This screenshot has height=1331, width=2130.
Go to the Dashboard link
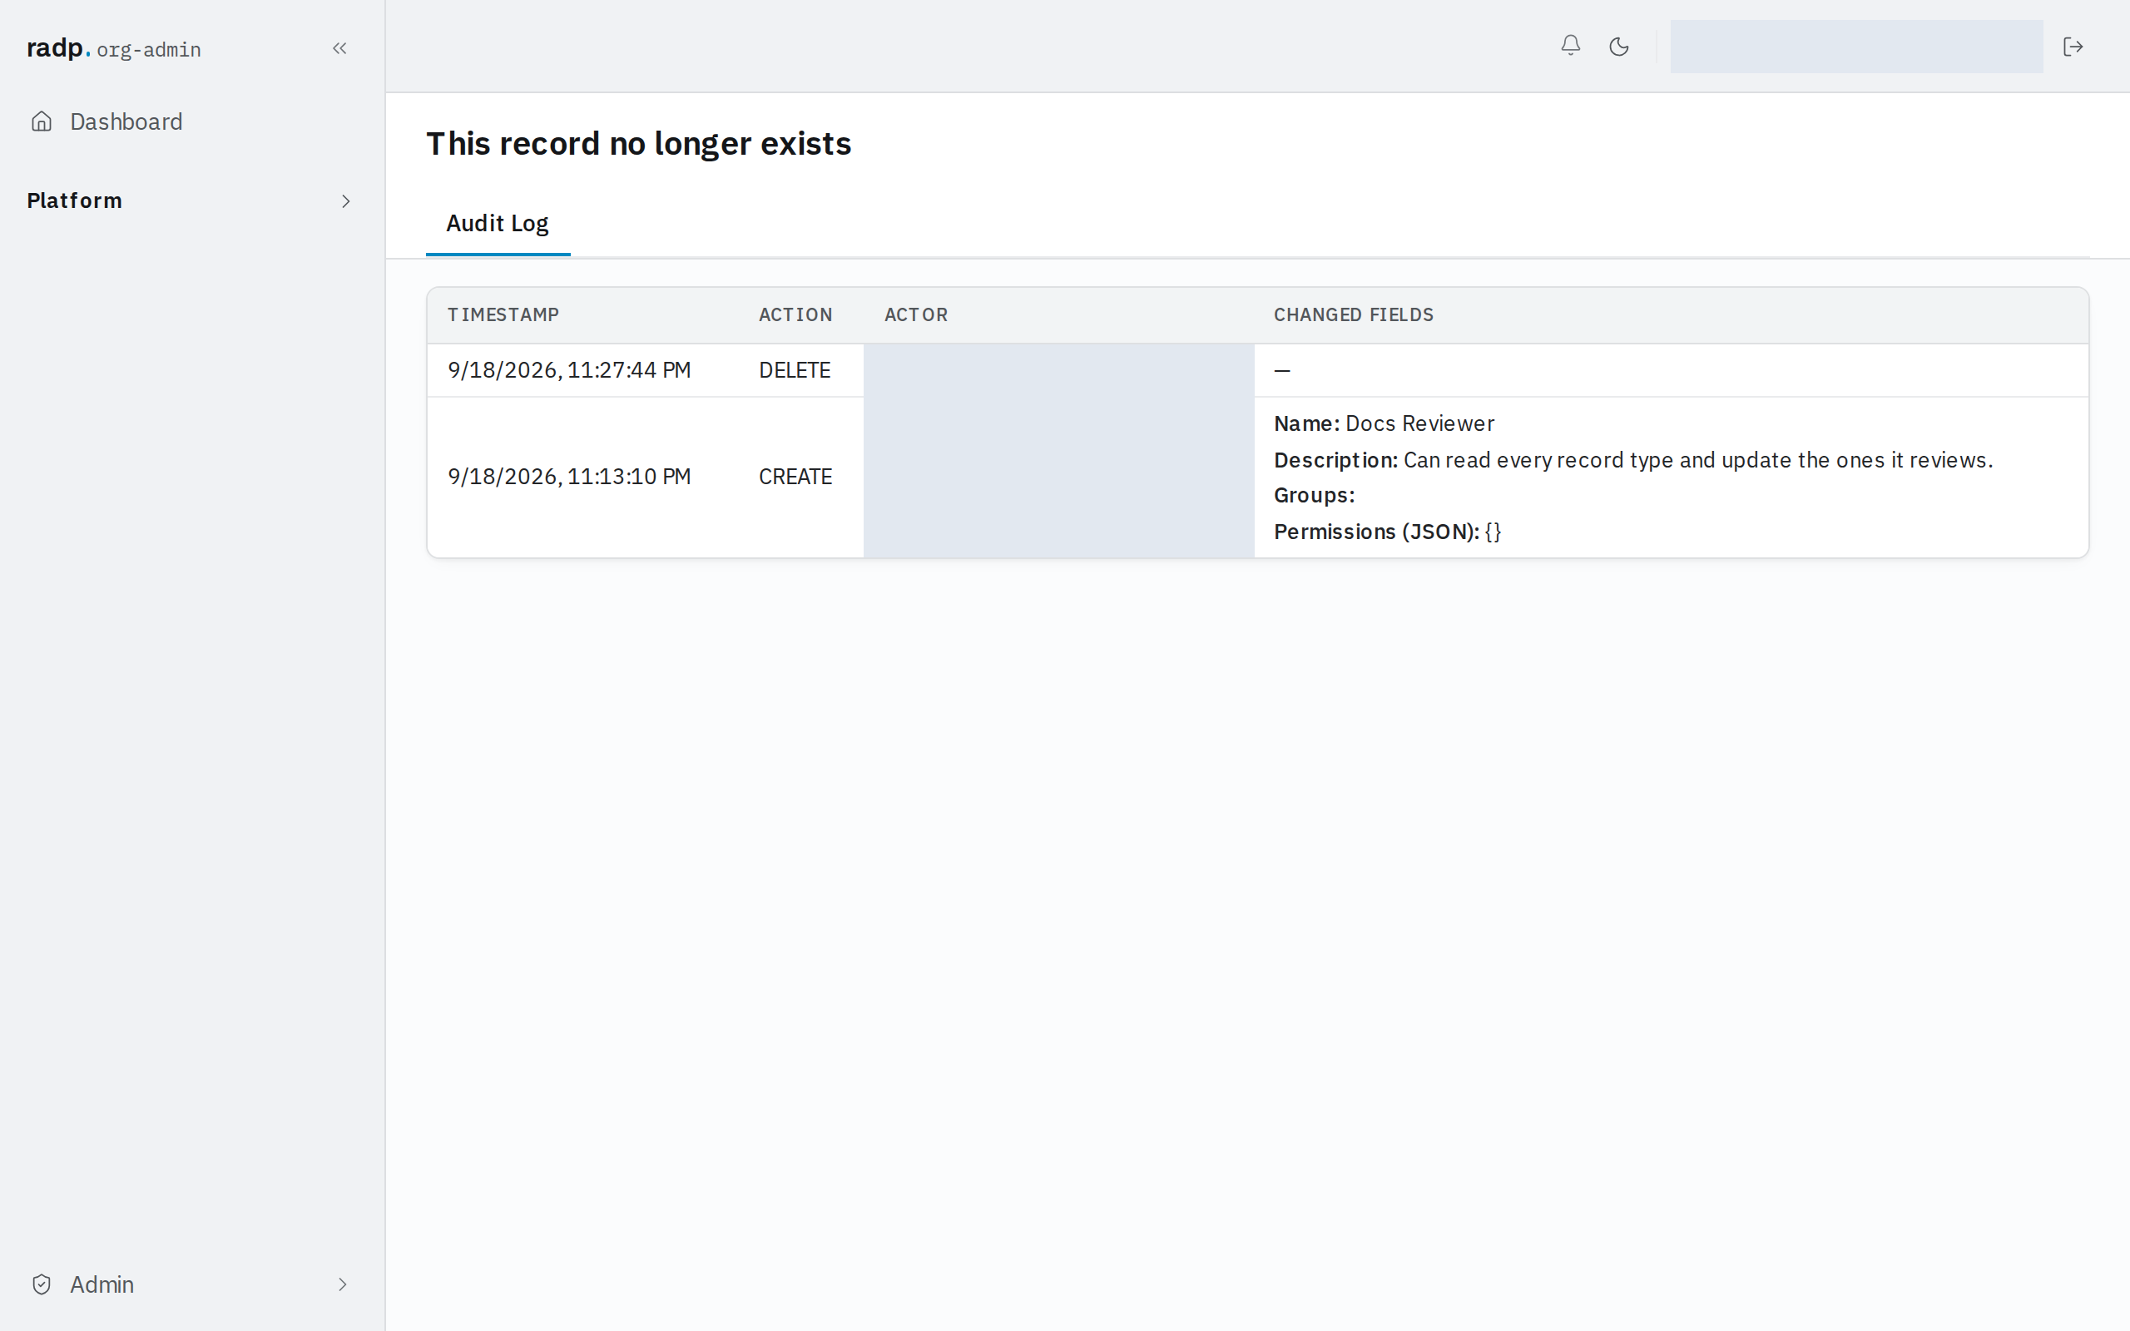126,121
